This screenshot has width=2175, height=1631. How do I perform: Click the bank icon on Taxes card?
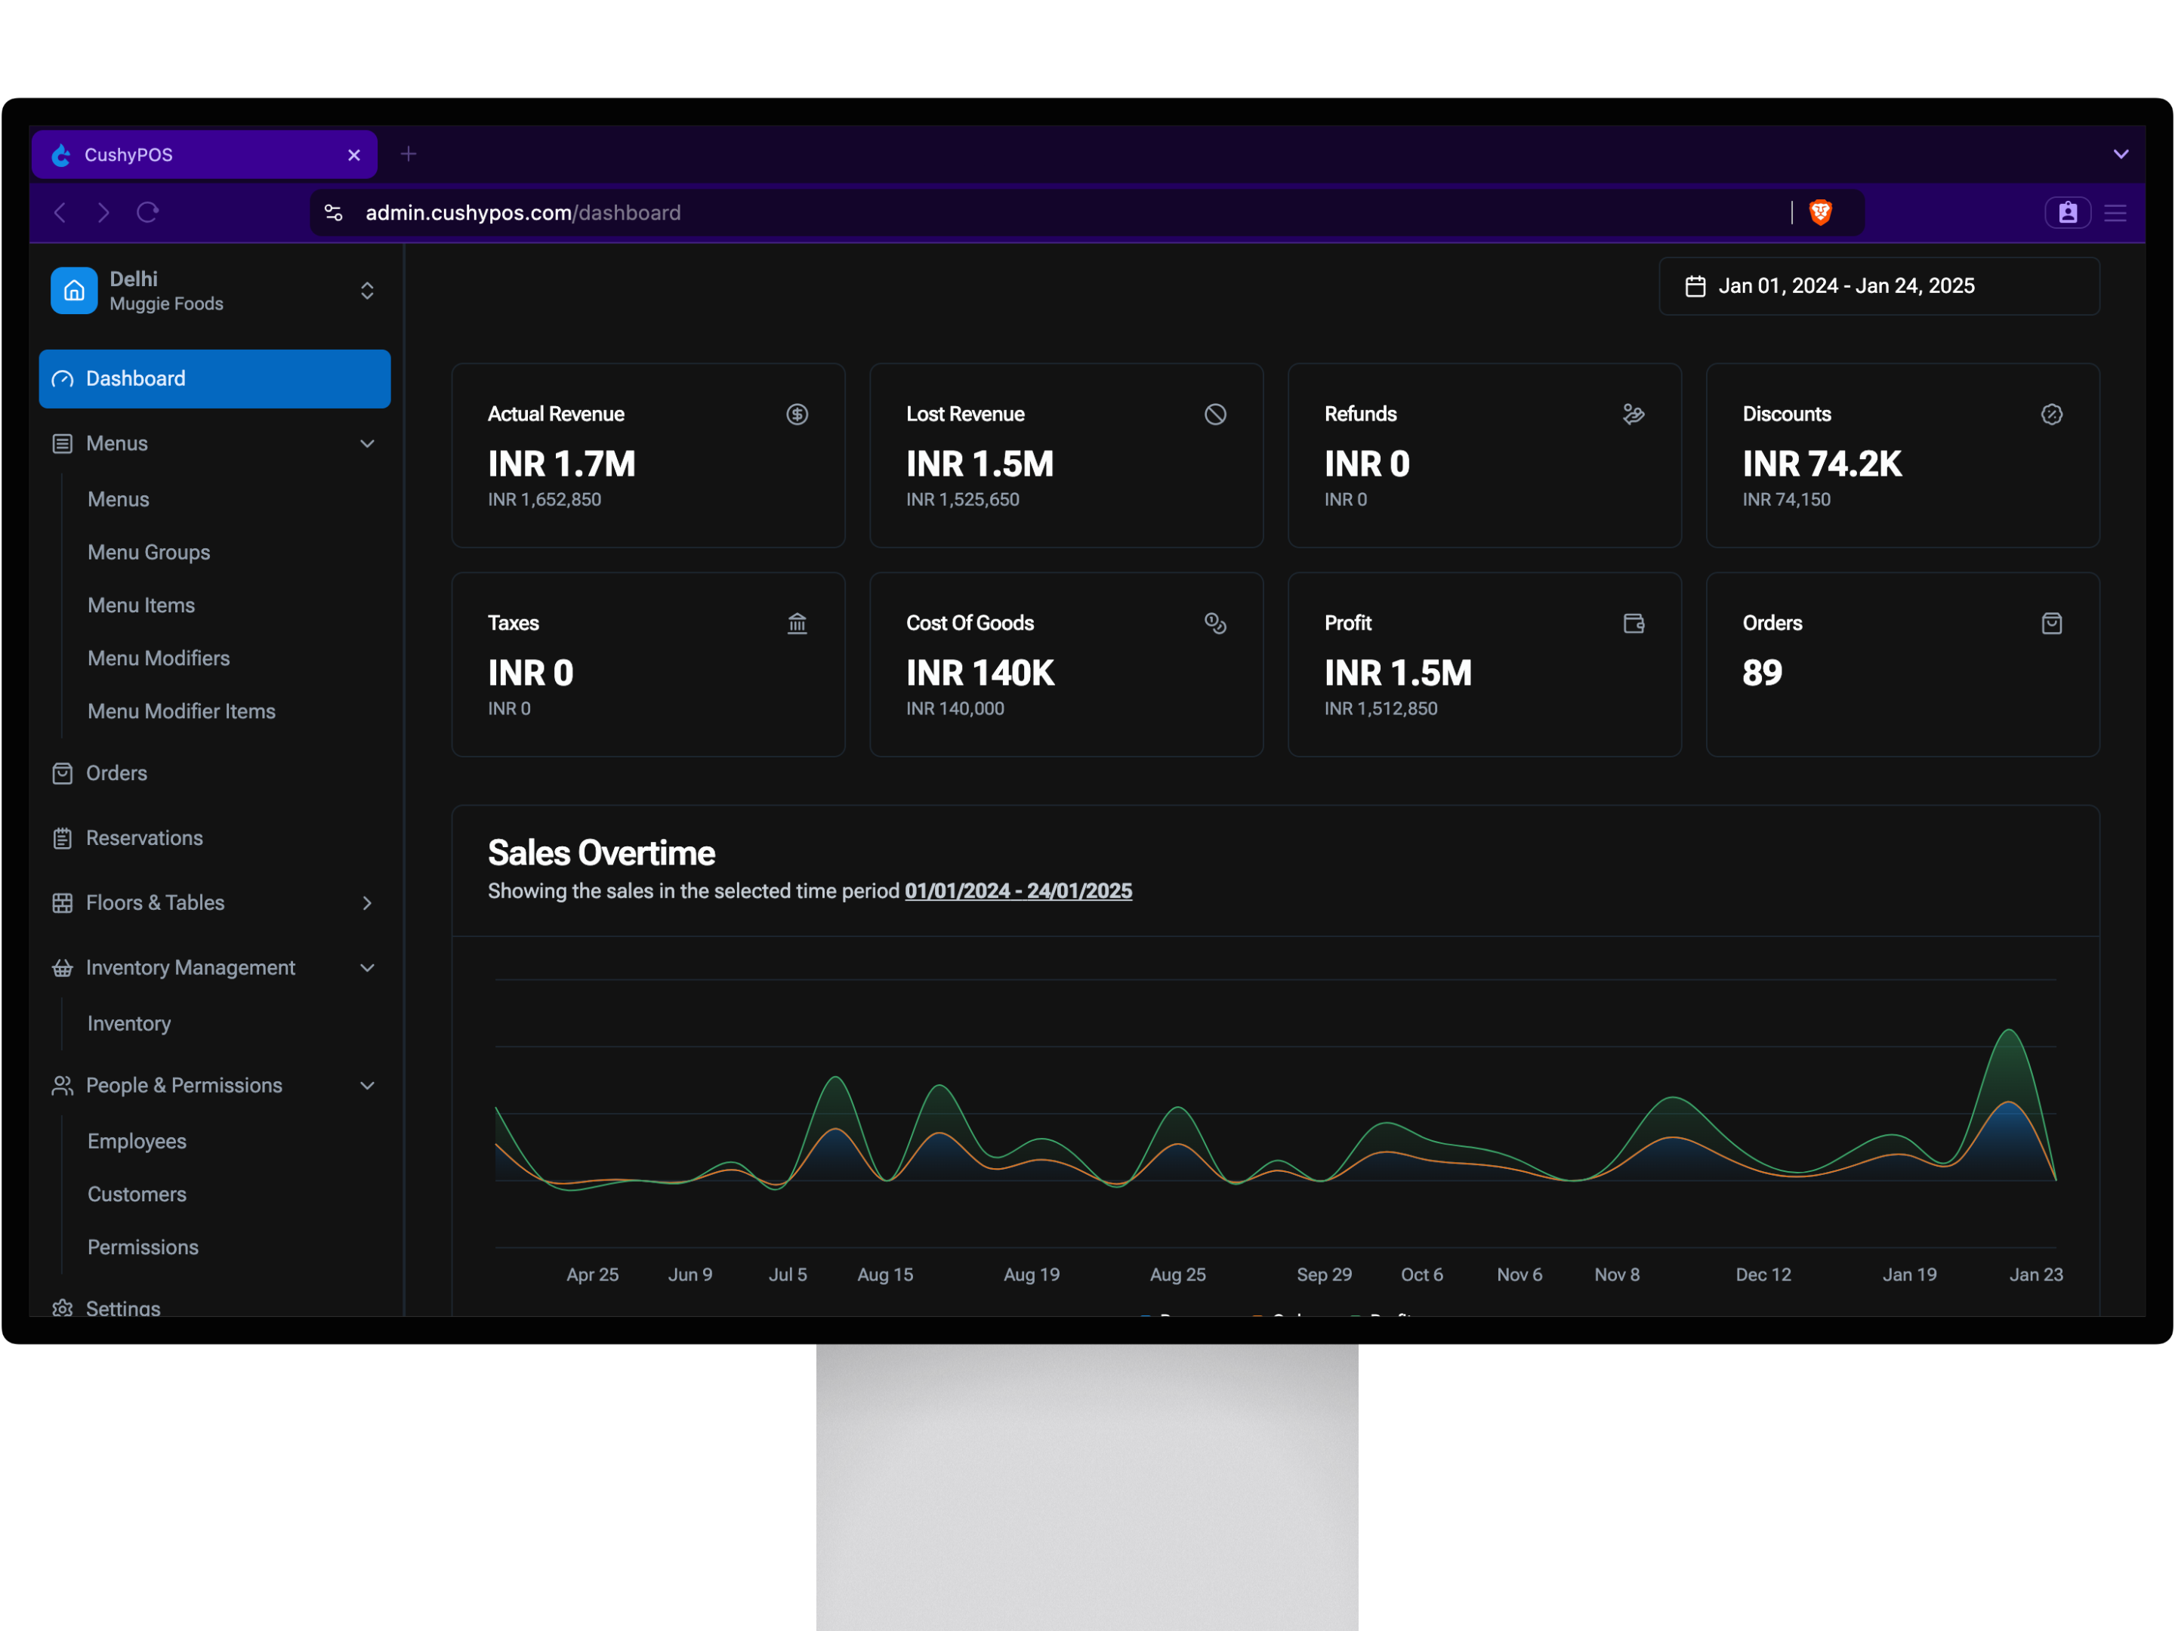[x=797, y=623]
